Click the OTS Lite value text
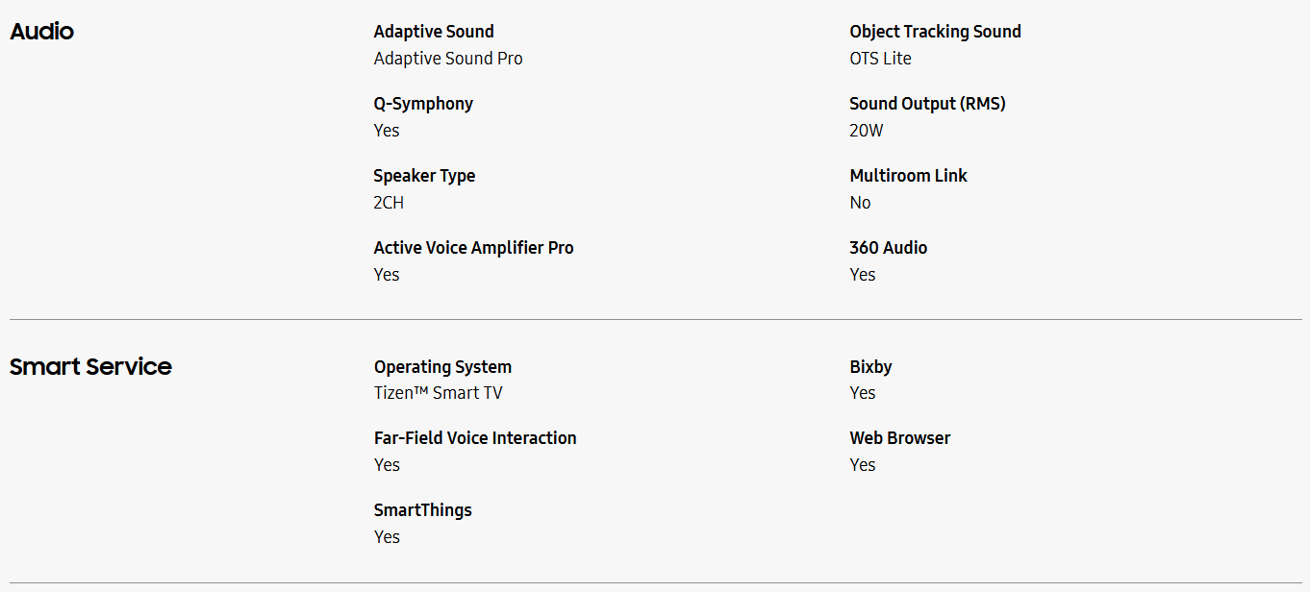1310x592 pixels. pyautogui.click(x=880, y=59)
